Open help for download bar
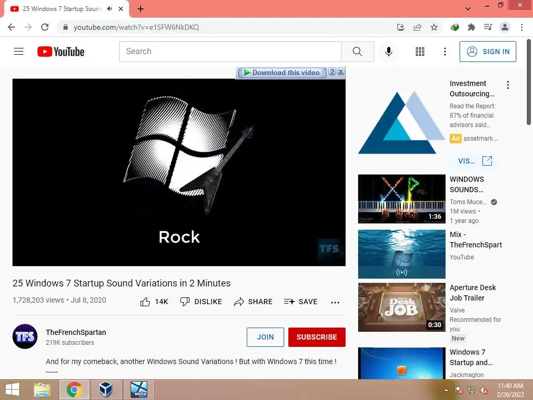The width and height of the screenshot is (533, 400). (x=333, y=72)
